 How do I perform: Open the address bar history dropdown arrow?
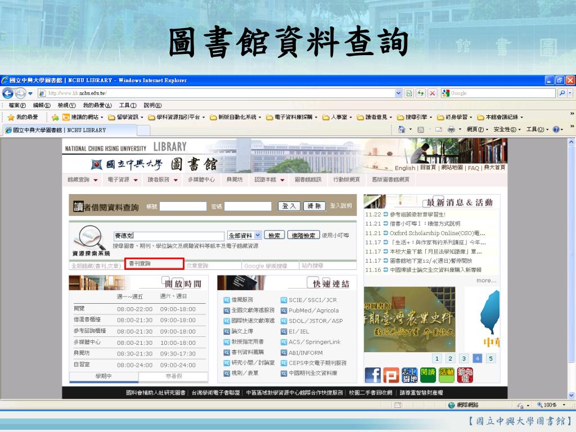click(398, 93)
